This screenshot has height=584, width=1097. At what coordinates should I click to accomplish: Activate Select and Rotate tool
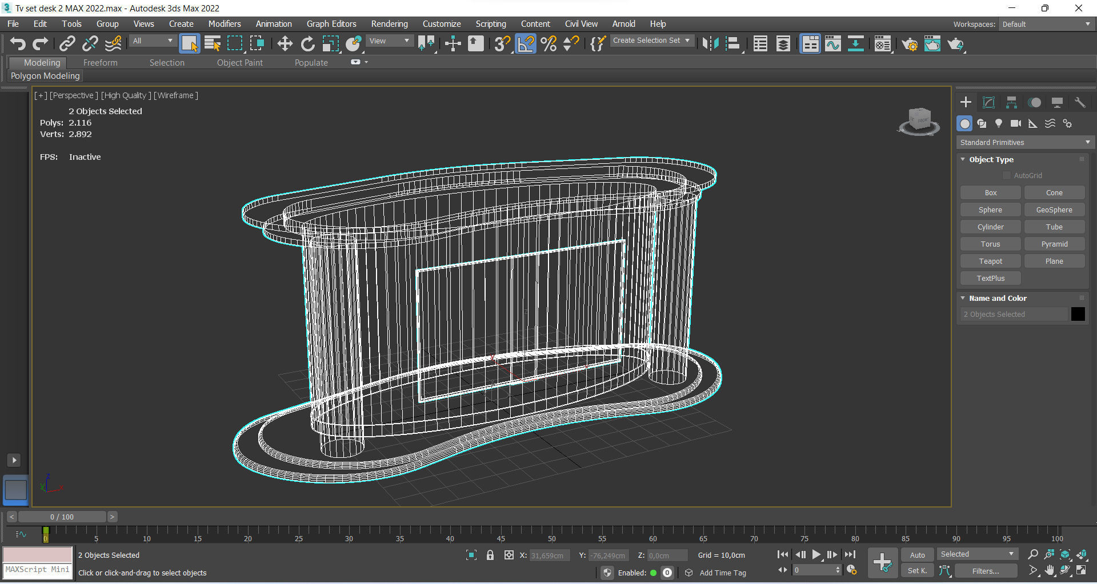[307, 44]
